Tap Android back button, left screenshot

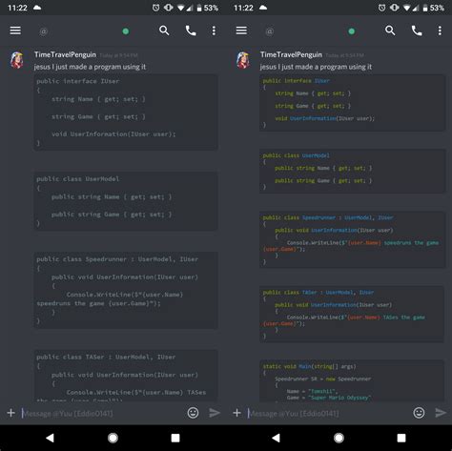[51, 438]
